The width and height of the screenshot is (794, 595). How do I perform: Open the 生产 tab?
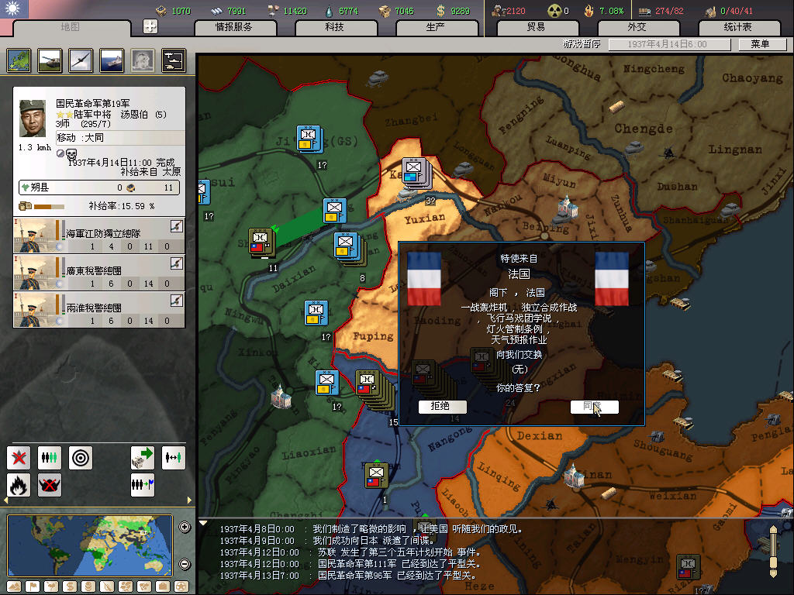pos(436,27)
